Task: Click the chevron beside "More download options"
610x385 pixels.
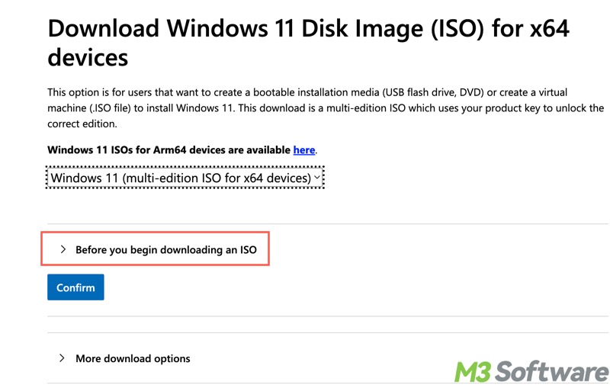Action: (63, 358)
